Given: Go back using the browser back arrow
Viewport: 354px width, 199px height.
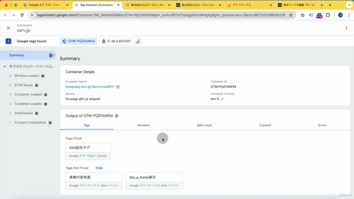Looking at the screenshot, I should pos(5,15).
